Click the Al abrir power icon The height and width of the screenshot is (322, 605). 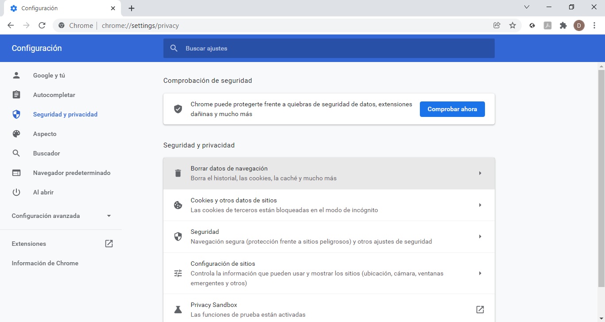[16, 192]
